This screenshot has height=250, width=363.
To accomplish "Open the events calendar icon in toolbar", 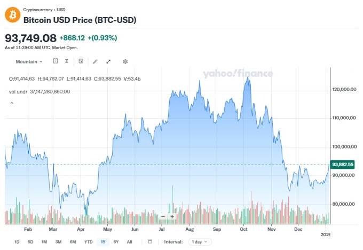I will tap(81, 61).
